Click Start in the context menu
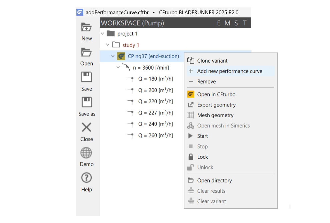The width and height of the screenshot is (330, 223). [x=230, y=136]
